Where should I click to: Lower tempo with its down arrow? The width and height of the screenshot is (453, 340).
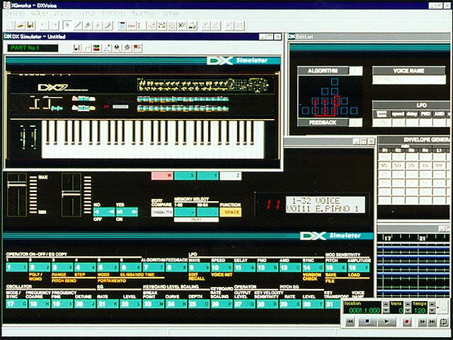click(x=432, y=310)
